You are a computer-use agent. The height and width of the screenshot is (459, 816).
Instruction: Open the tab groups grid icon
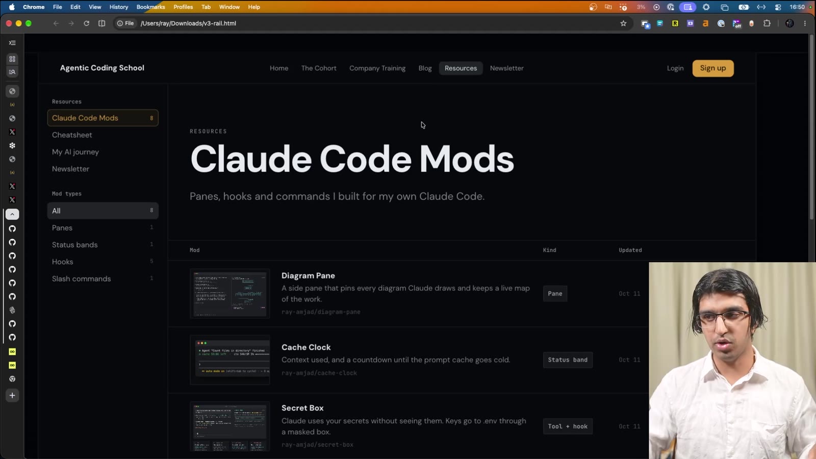pos(12,59)
